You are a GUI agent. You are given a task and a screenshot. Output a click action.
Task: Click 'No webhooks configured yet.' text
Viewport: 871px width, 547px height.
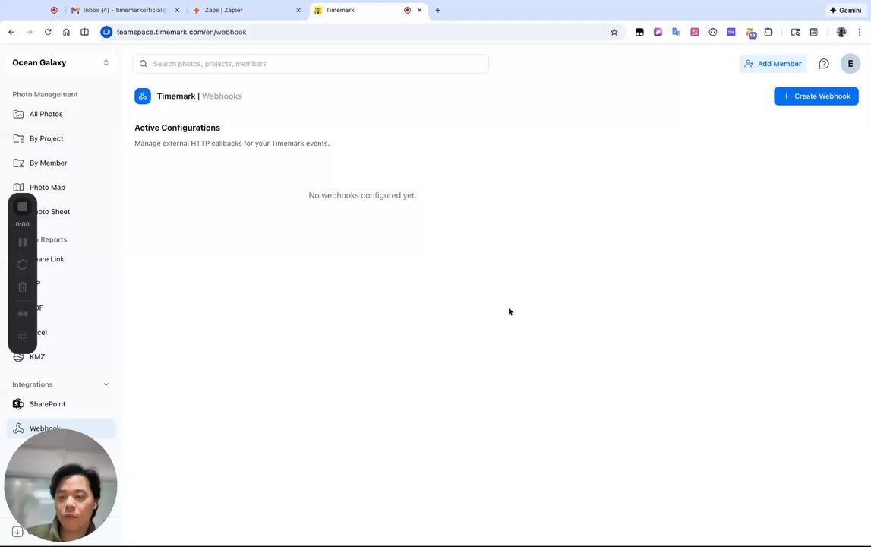[362, 196]
